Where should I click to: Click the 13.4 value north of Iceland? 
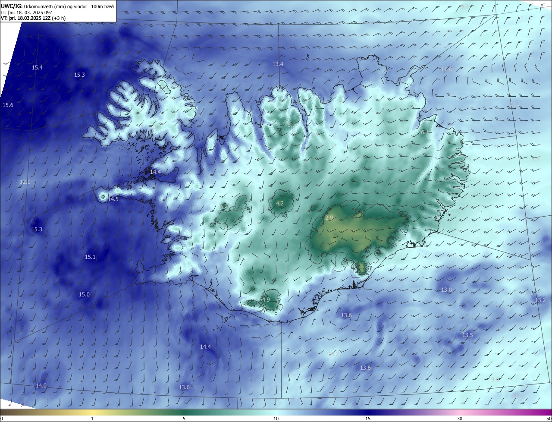(278, 64)
